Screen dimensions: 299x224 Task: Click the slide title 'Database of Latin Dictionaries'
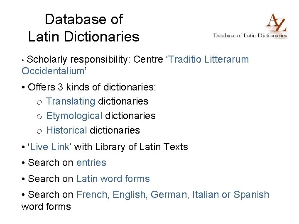[84, 28]
